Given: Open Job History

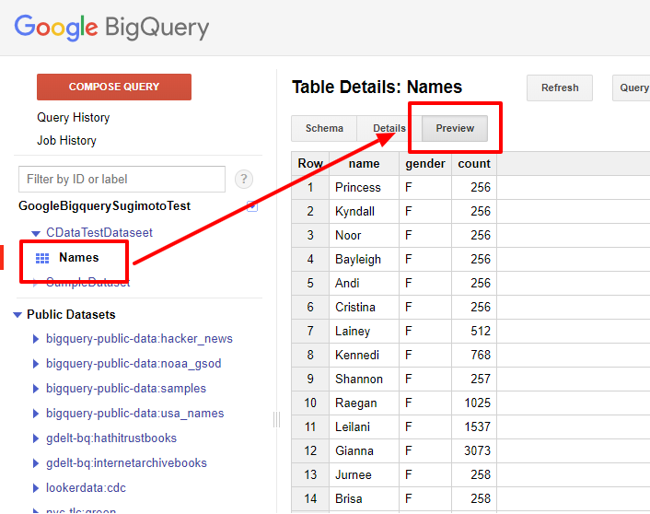Looking at the screenshot, I should click(x=66, y=141).
